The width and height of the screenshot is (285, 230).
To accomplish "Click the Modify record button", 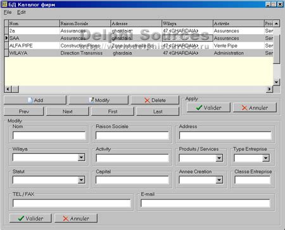I will tap(98, 100).
